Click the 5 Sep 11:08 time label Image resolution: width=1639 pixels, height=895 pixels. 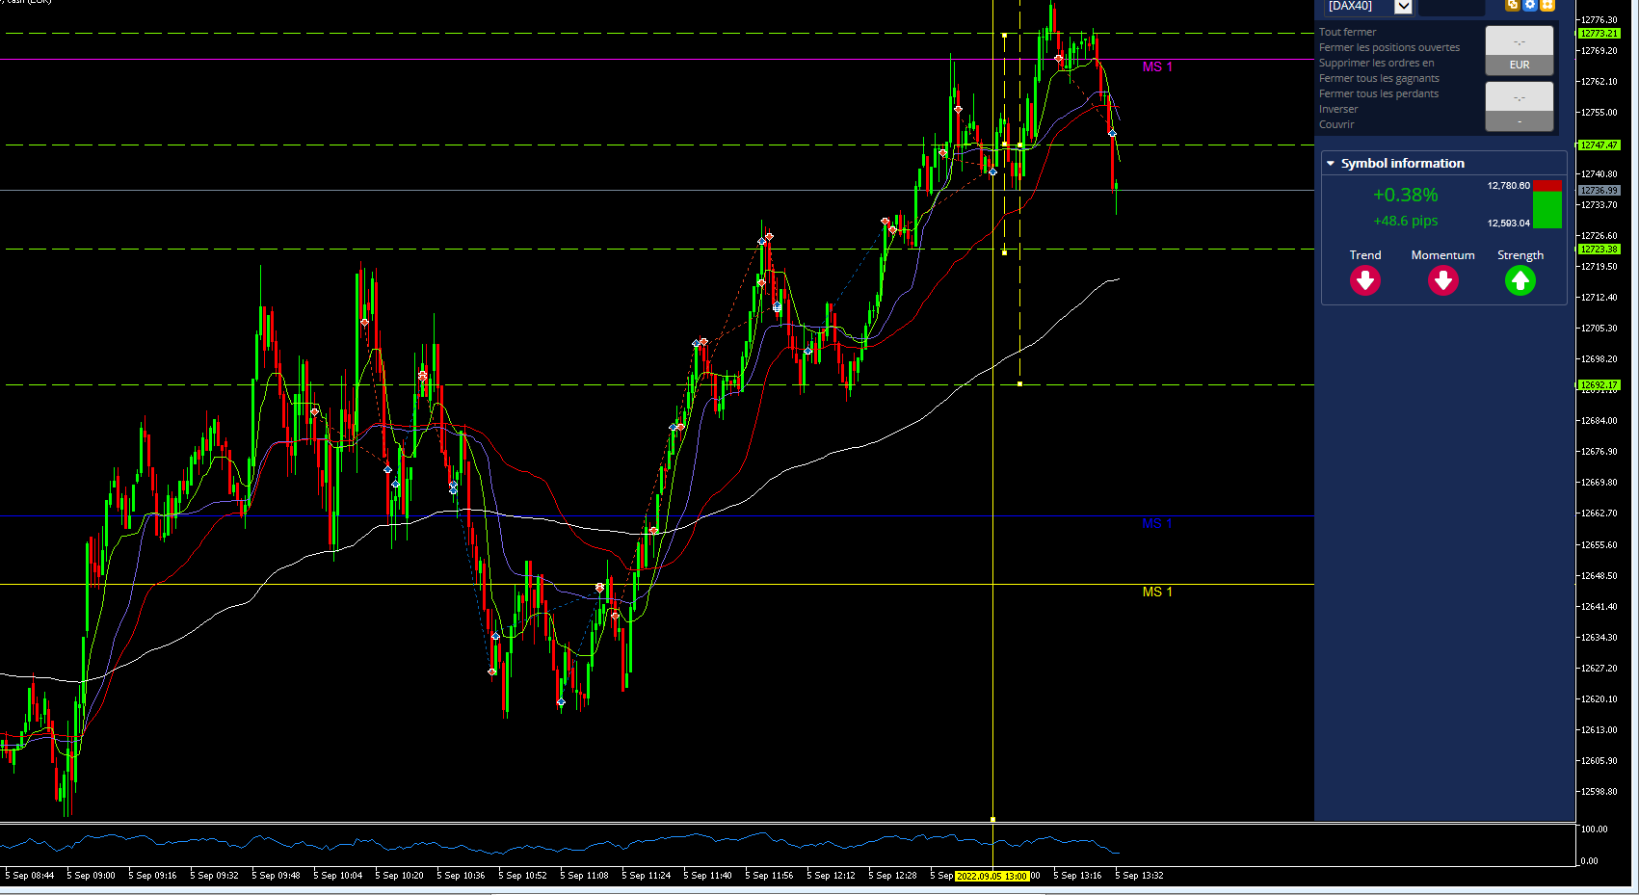pyautogui.click(x=584, y=876)
